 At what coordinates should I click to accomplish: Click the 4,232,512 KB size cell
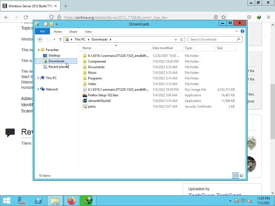[226, 90]
